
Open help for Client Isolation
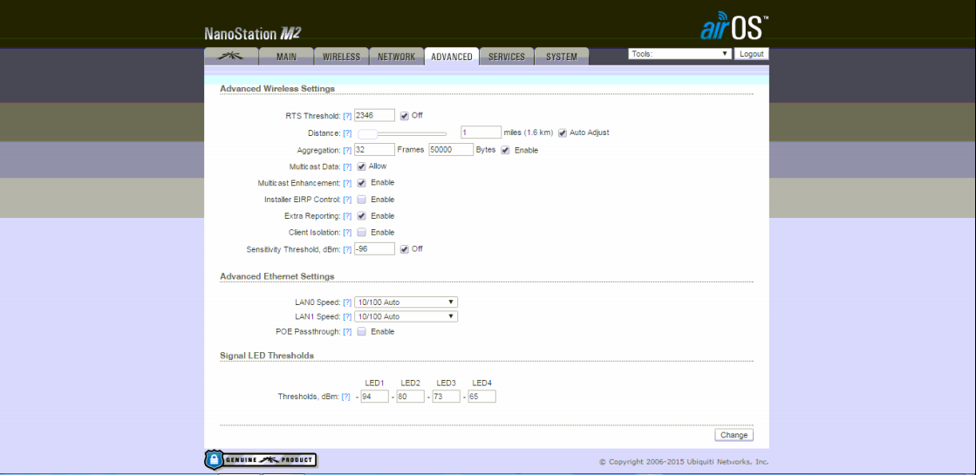coord(347,233)
